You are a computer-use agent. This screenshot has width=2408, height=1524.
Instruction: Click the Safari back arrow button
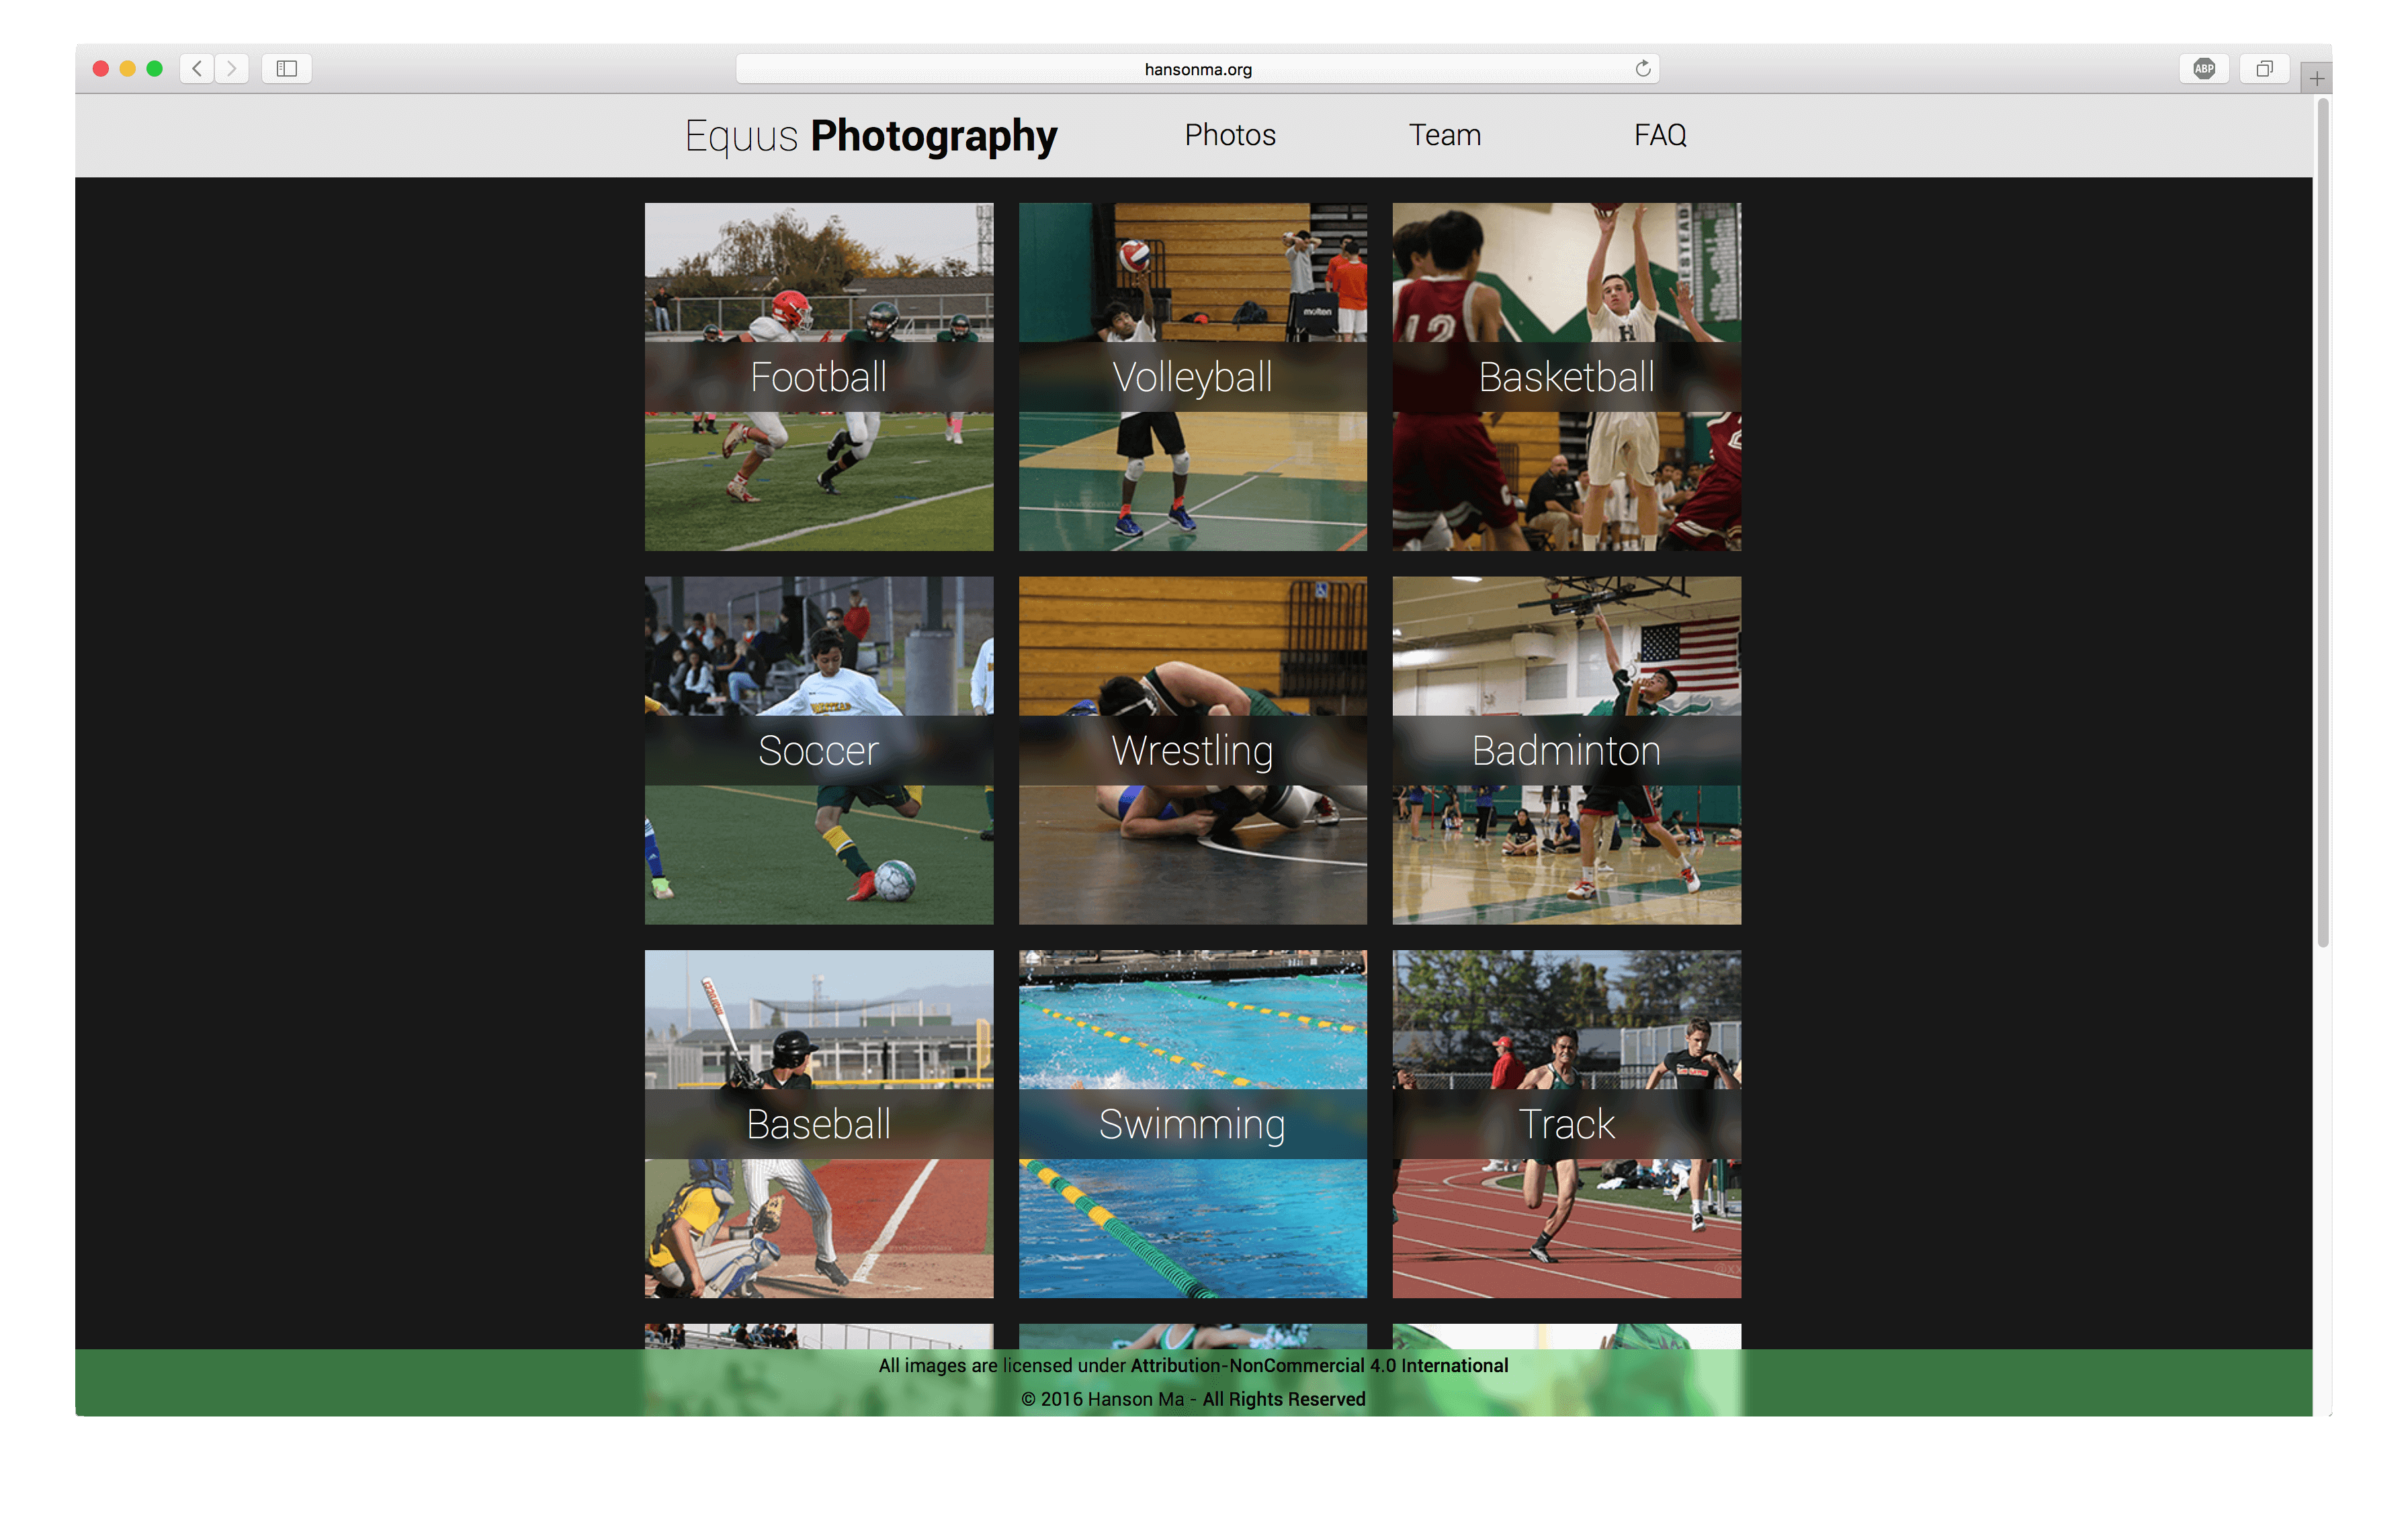click(197, 68)
